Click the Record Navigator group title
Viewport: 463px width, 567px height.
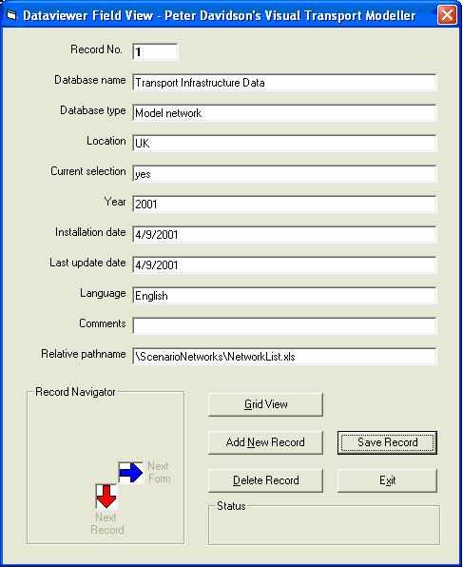[75, 392]
